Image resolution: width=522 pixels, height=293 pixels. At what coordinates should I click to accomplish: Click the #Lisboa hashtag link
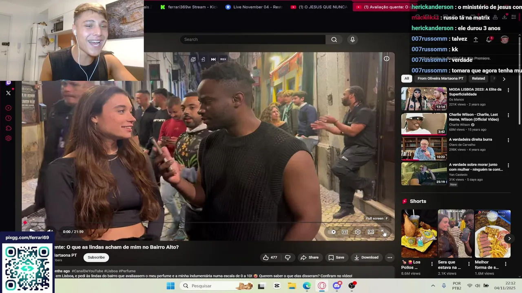(x=112, y=271)
